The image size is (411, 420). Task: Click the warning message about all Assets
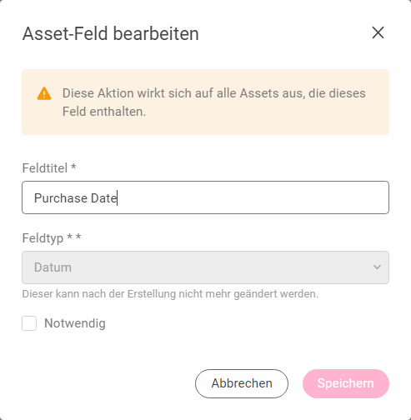tap(214, 102)
